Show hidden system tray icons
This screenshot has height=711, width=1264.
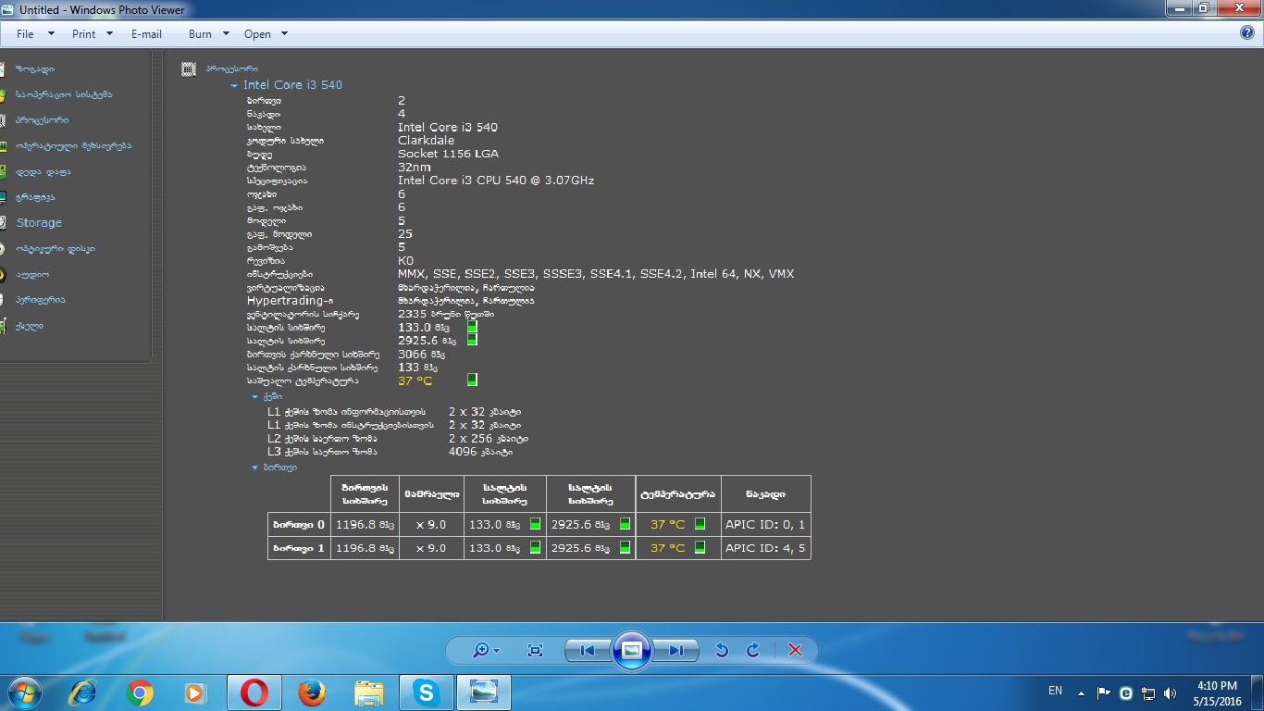[x=1081, y=692]
